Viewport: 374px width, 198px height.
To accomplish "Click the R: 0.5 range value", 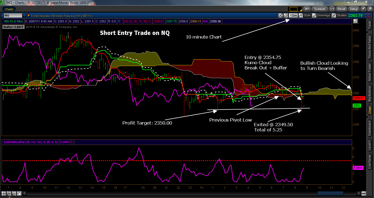I will click(113, 21).
